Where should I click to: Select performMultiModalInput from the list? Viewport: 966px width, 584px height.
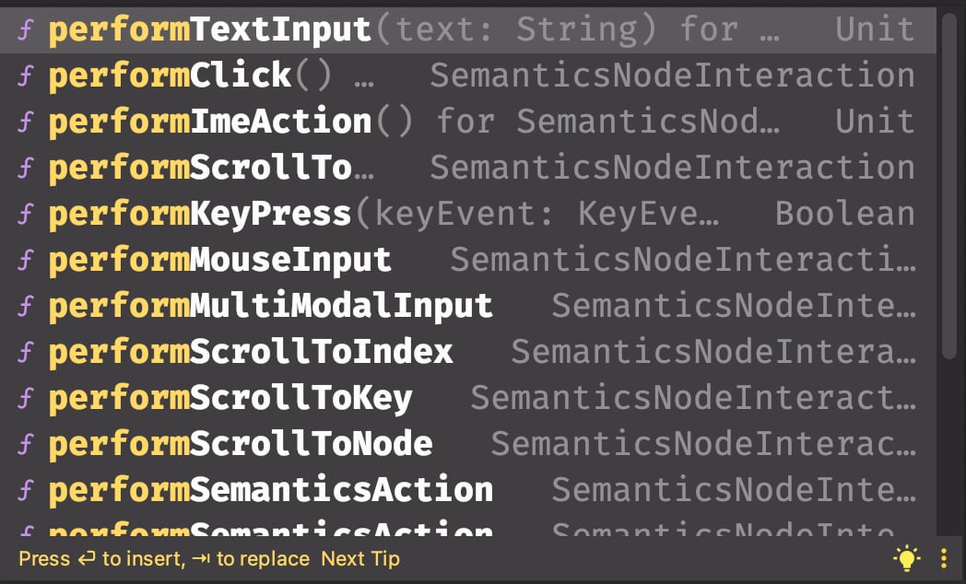click(x=270, y=307)
